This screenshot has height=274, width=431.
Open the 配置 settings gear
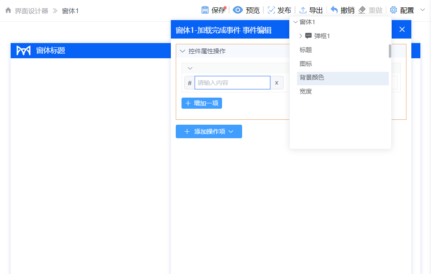(393, 10)
